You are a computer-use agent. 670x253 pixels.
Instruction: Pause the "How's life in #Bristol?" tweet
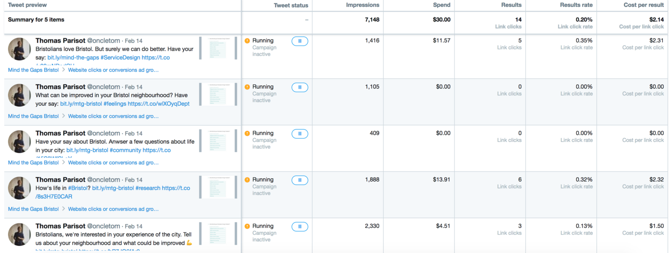pos(300,180)
